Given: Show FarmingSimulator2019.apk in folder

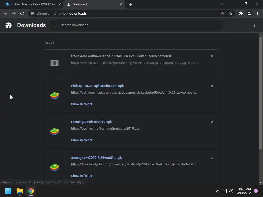Looking at the screenshot, I should tap(82, 140).
